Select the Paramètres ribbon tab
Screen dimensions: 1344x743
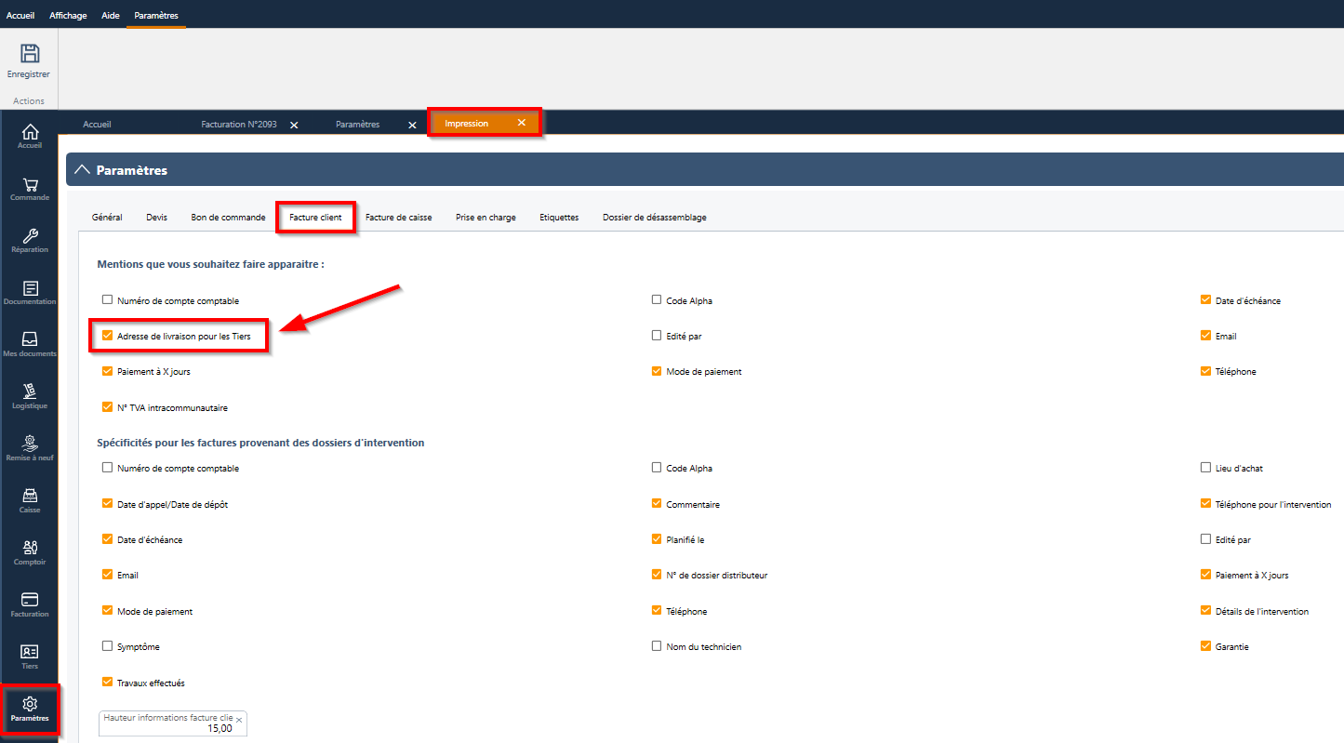point(156,15)
